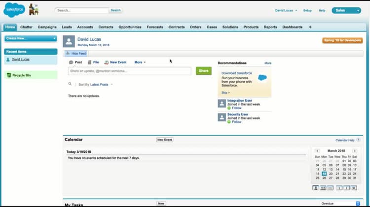The image size is (370, 207).
Task: Select the Opportunities tab
Action: (x=130, y=27)
